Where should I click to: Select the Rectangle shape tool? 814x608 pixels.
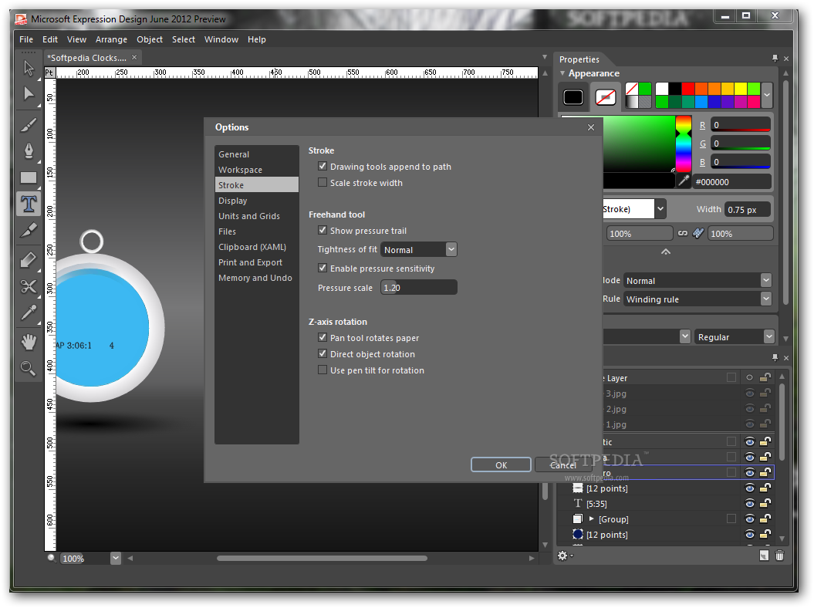coord(29,177)
